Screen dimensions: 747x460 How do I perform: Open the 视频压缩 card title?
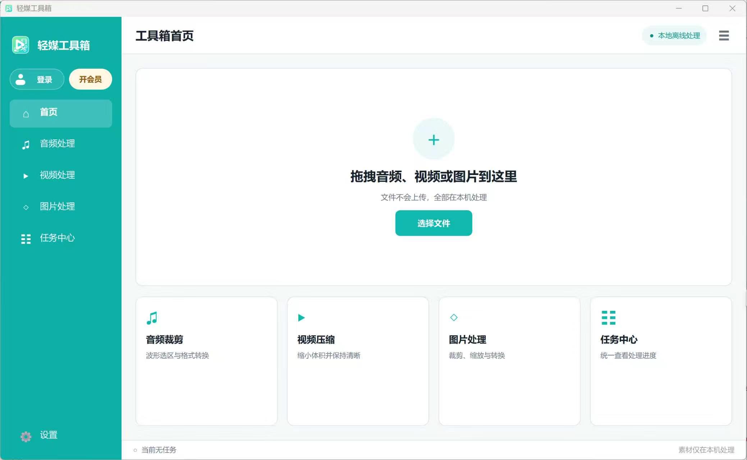316,340
